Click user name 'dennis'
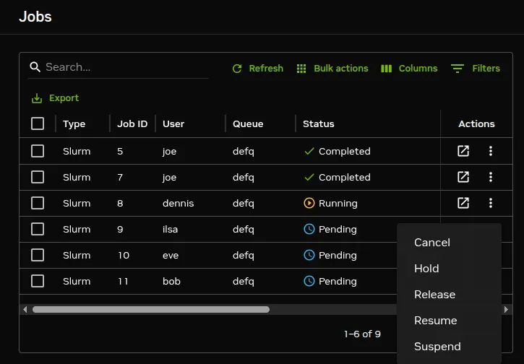 [x=178, y=203]
